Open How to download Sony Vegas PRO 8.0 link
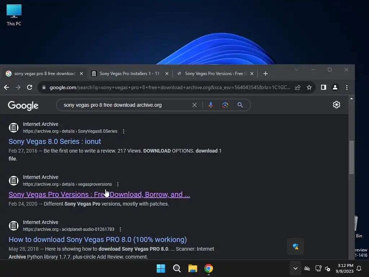Image resolution: width=369 pixels, height=277 pixels. (x=98, y=239)
